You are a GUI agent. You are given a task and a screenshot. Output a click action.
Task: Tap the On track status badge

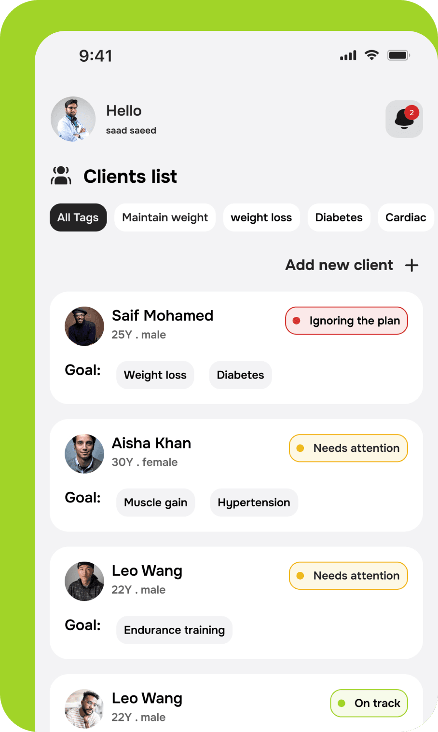click(369, 703)
